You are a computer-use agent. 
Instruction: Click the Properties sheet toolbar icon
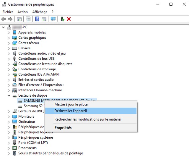click(28, 19)
